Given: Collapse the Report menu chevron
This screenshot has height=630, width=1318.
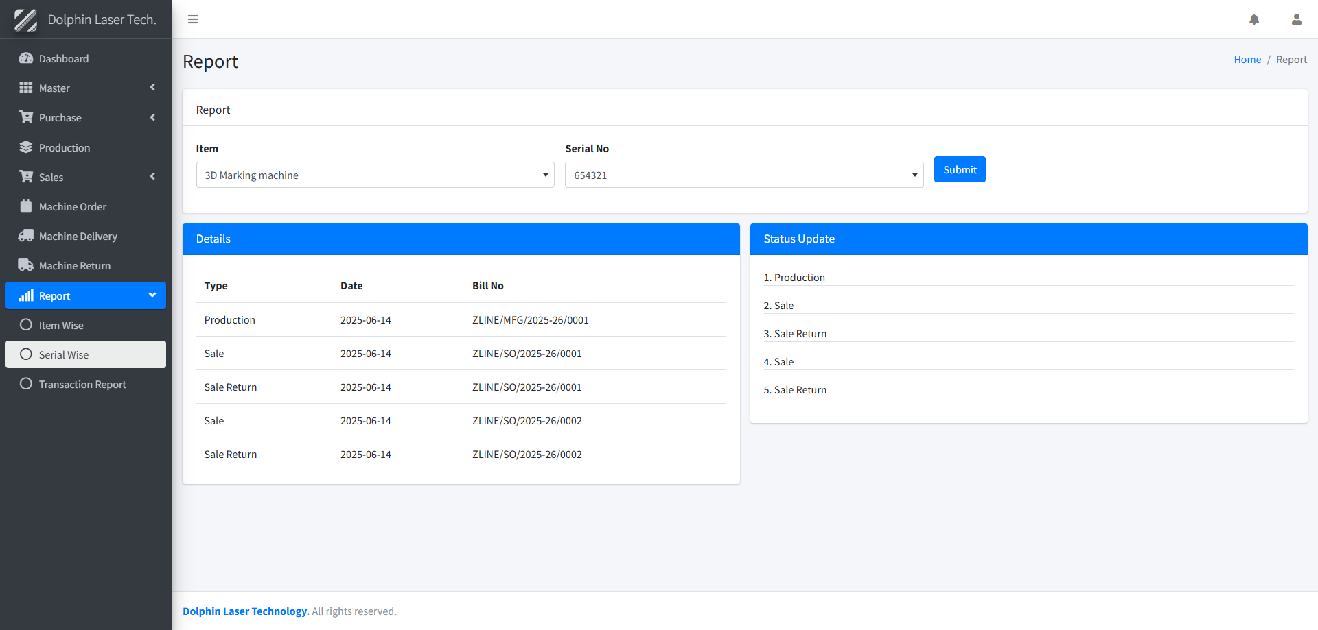Looking at the screenshot, I should coord(152,295).
